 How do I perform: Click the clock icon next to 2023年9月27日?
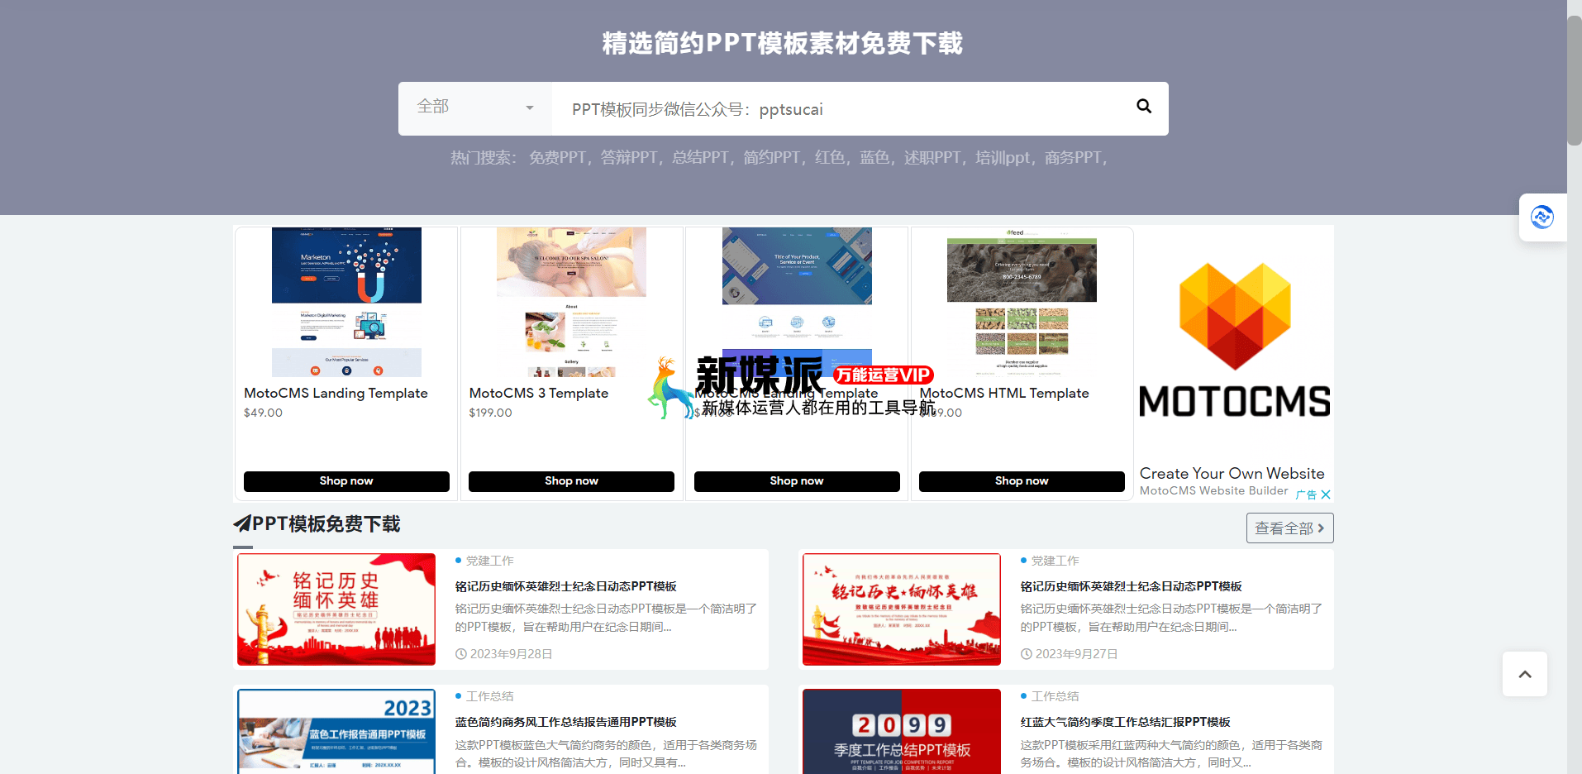(1025, 653)
